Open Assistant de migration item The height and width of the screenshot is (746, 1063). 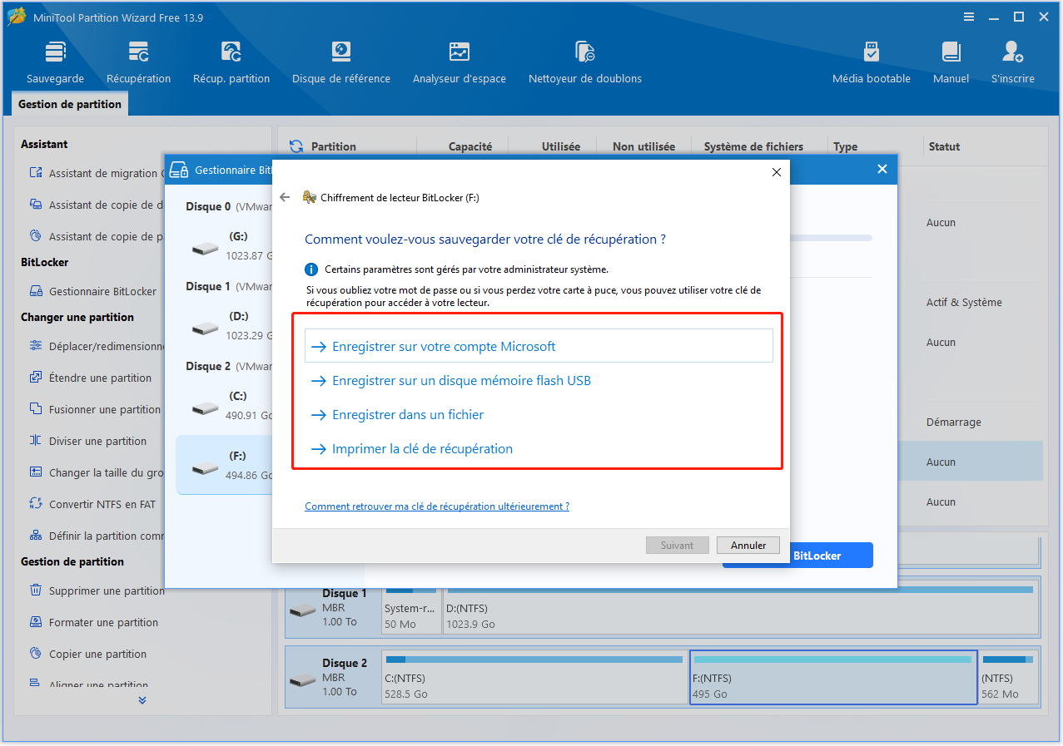click(96, 173)
